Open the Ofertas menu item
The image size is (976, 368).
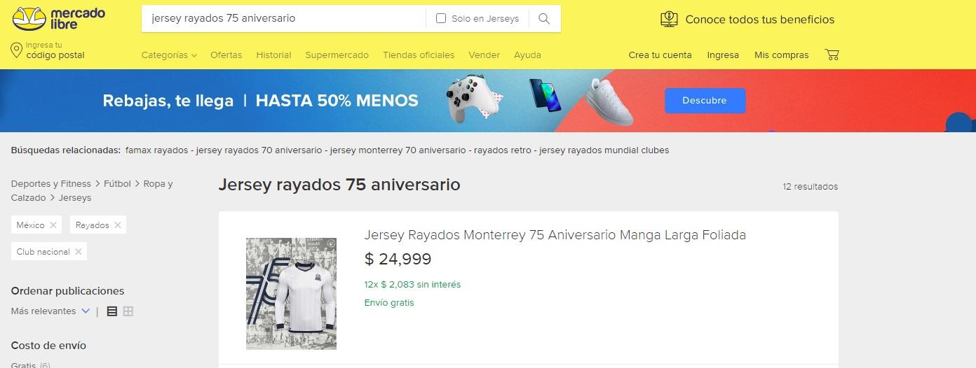(226, 55)
